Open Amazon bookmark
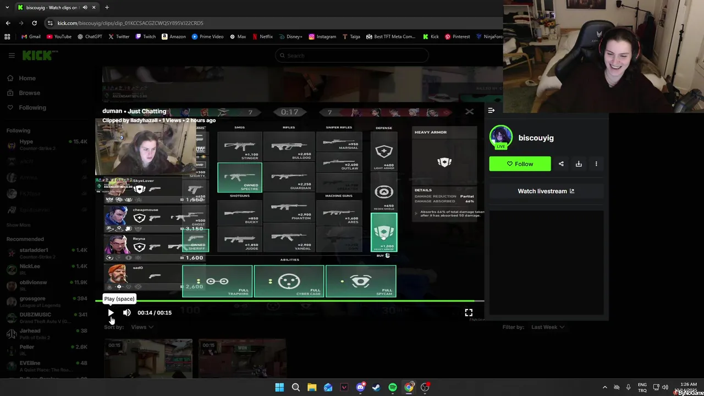This screenshot has height=396, width=704. tap(174, 37)
